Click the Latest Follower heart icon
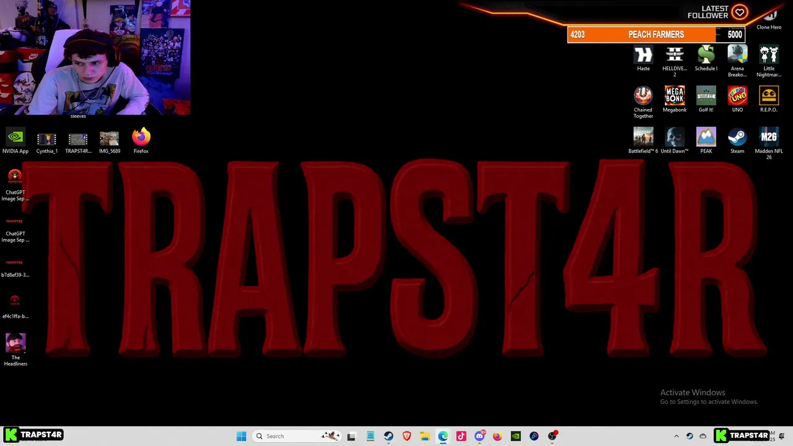 pyautogui.click(x=740, y=12)
